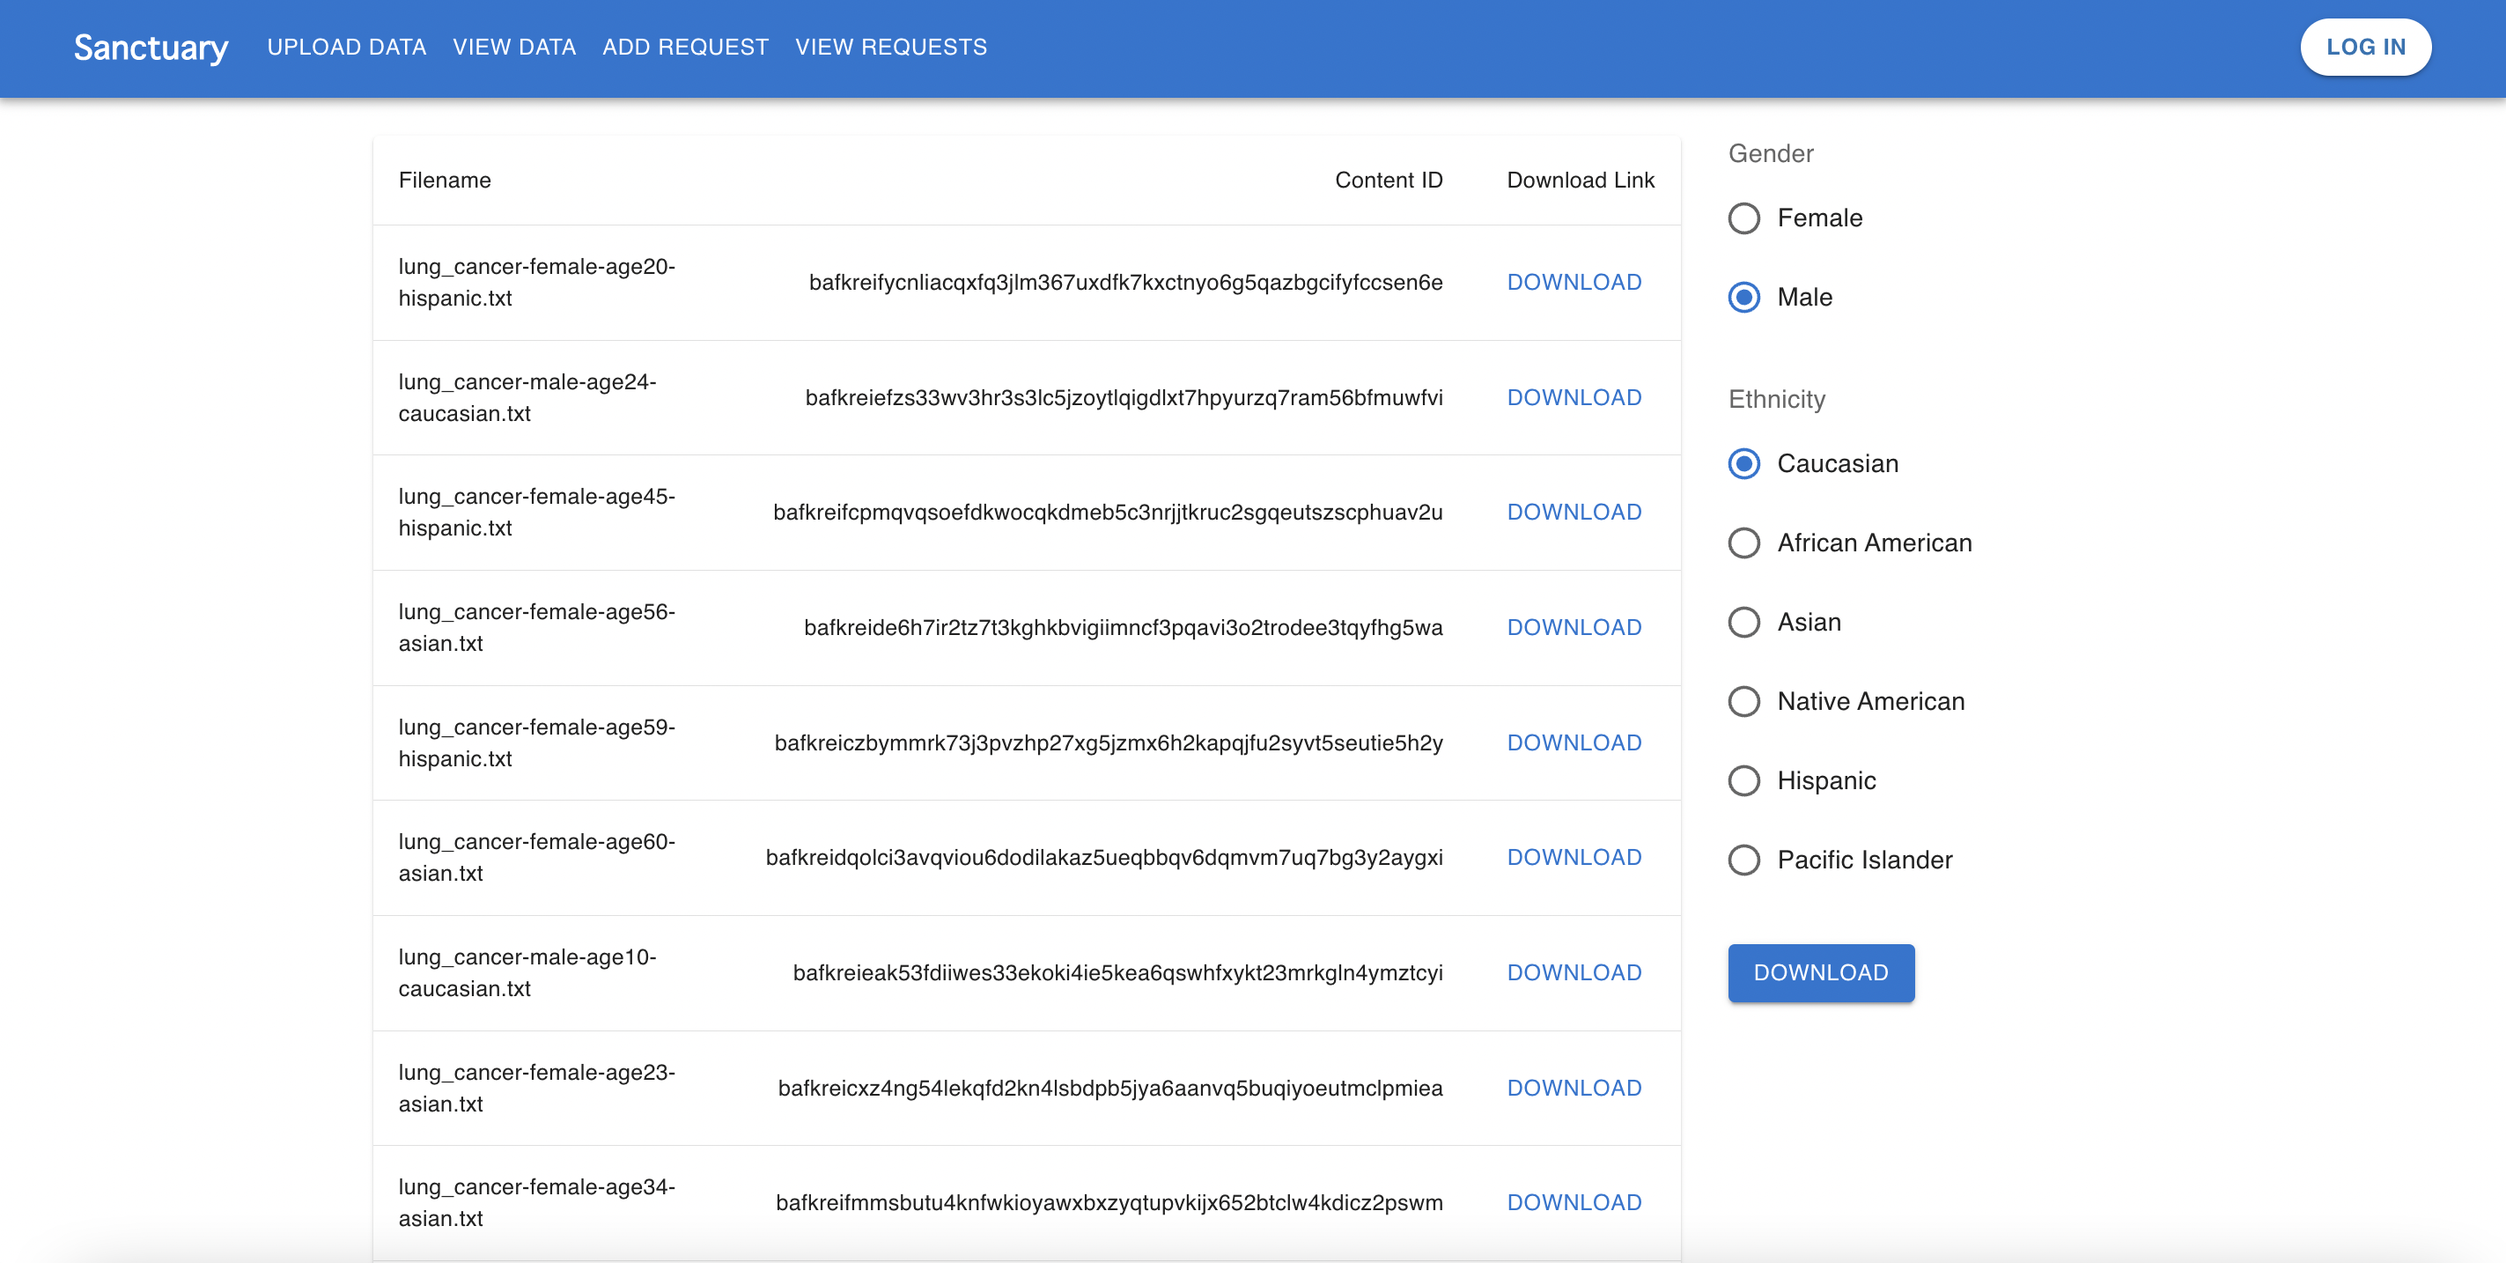
Task: Choose the Hispanic ethnicity option
Action: point(1743,780)
